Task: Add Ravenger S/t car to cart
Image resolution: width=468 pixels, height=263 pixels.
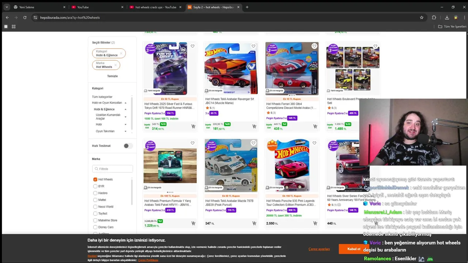Action: tap(254, 126)
